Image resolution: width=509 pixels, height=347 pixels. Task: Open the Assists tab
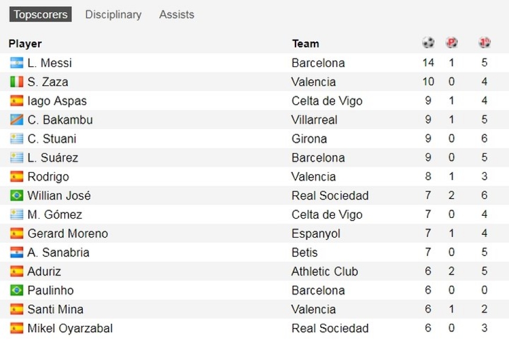pyautogui.click(x=177, y=15)
